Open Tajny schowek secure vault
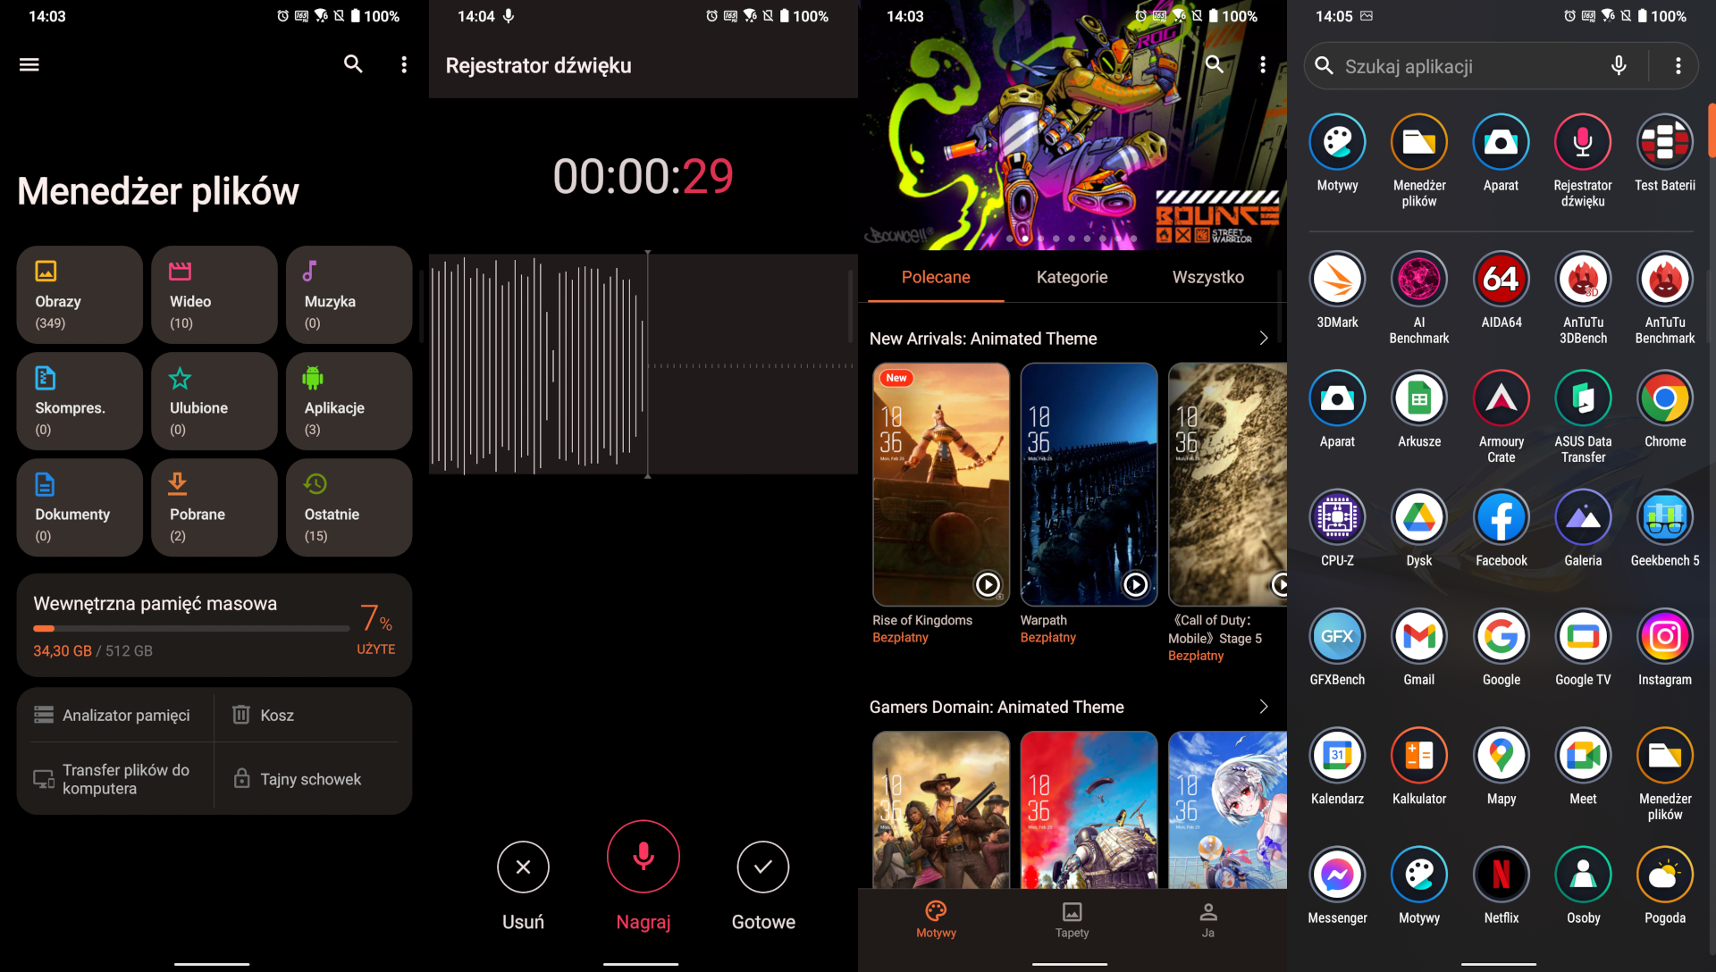The width and height of the screenshot is (1716, 972). pyautogui.click(x=309, y=779)
